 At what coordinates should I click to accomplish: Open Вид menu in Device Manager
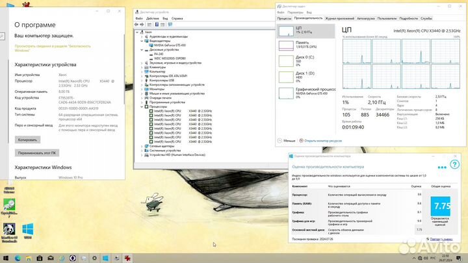point(165,18)
